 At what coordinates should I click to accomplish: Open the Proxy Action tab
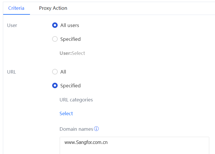point(53,8)
